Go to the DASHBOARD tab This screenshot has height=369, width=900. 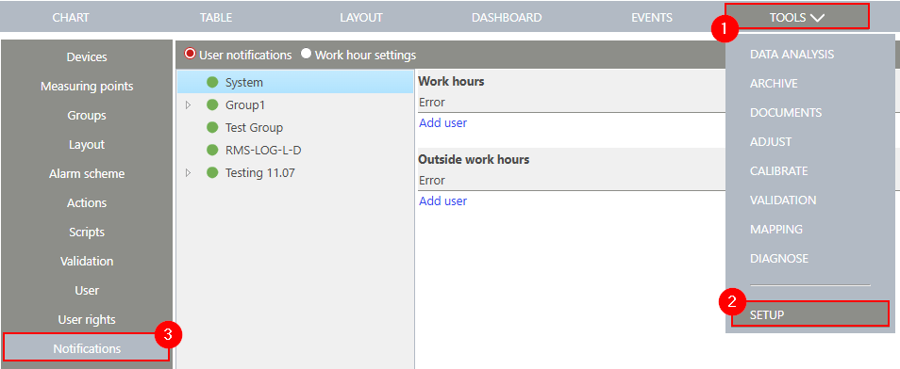tap(507, 17)
